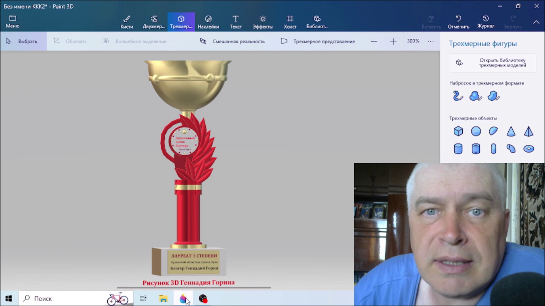Select the 3D doughnut shape
The image size is (545, 306).
click(529, 149)
